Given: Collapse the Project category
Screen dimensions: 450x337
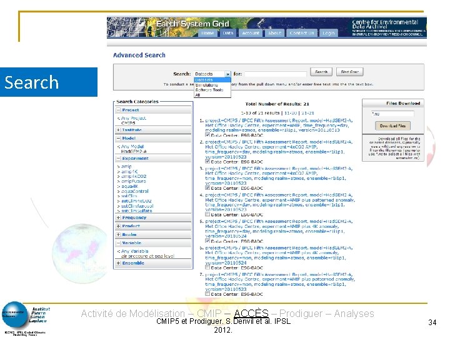Looking at the screenshot, I should [118, 110].
